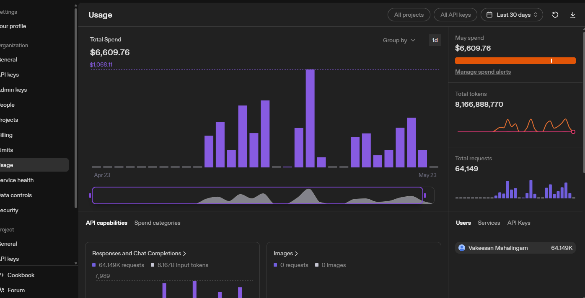Switch to the Users tab

[x=463, y=223]
